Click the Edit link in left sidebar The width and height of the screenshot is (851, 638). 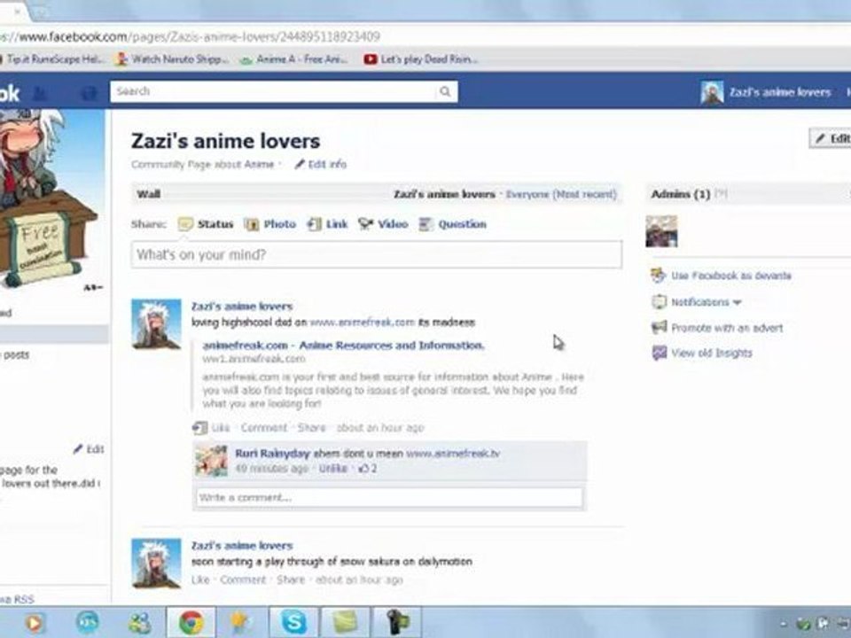click(x=95, y=448)
